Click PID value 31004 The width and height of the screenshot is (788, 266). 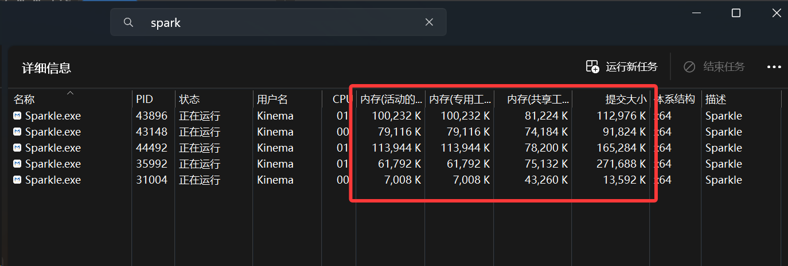[x=151, y=180]
